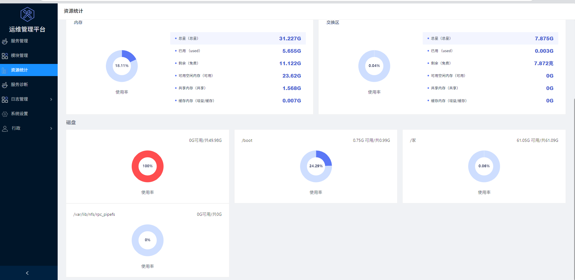
Task: Click the 行政 user icon
Action: [5, 128]
